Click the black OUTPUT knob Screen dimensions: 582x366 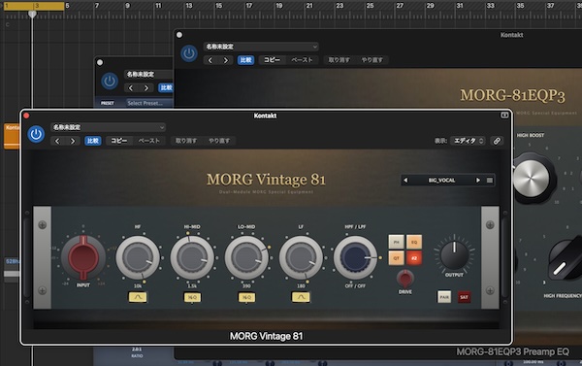[454, 255]
